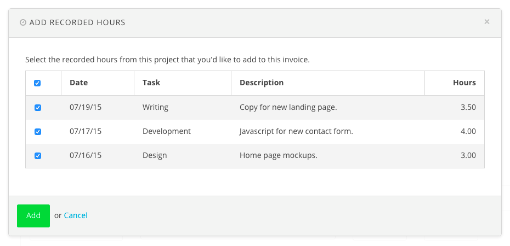Uncheck the 07/17/15 Development entry
Screen dimensions: 510x246
pyautogui.click(x=38, y=132)
